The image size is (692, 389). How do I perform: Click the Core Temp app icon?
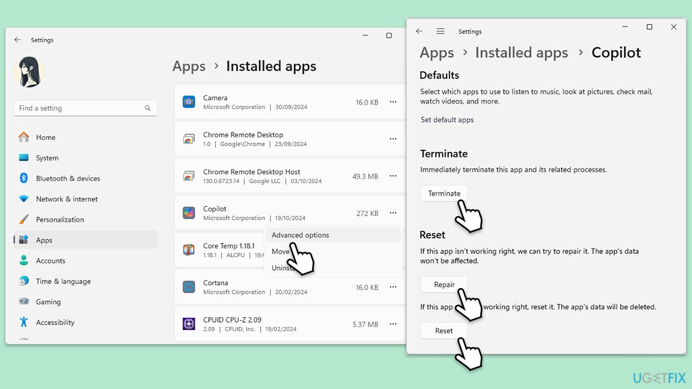(x=189, y=250)
